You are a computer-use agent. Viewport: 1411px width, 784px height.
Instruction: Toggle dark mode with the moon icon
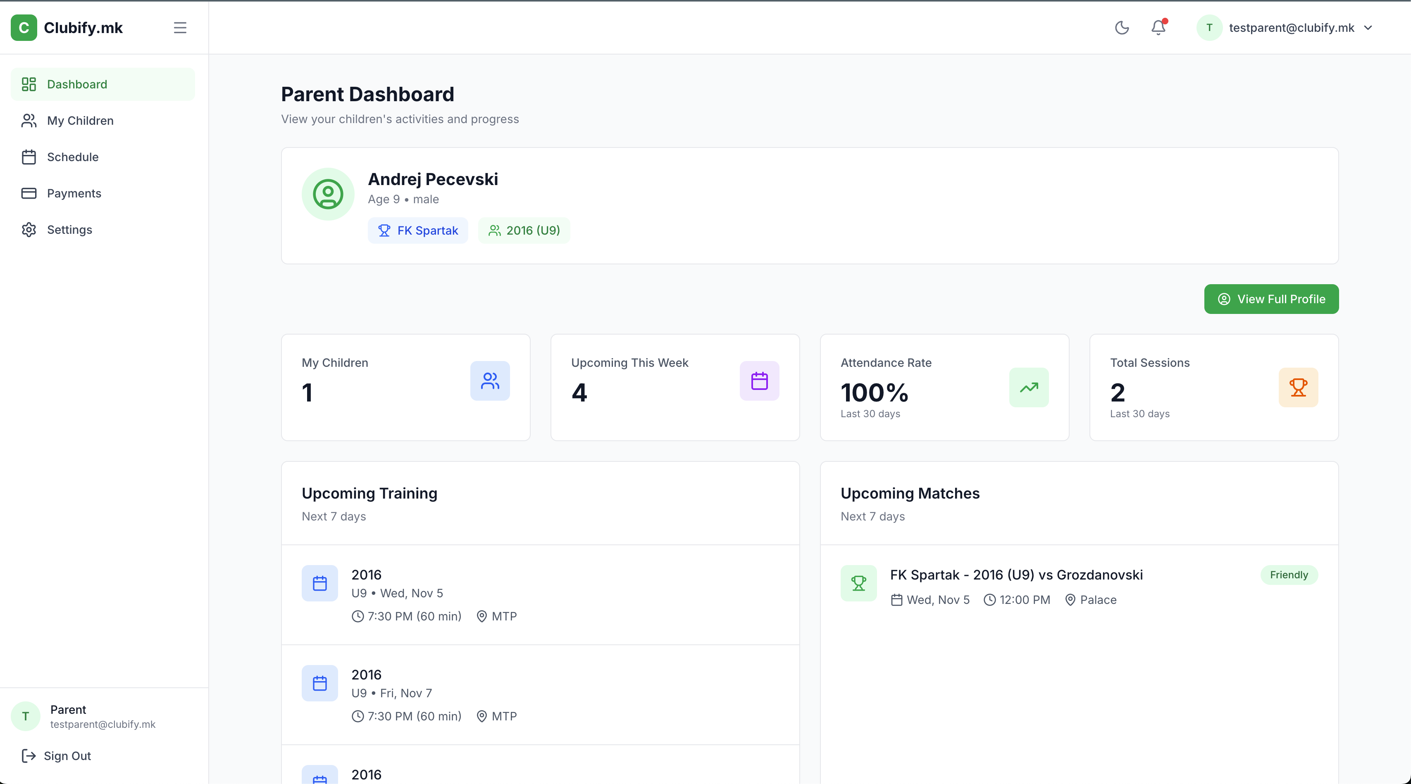(1122, 27)
